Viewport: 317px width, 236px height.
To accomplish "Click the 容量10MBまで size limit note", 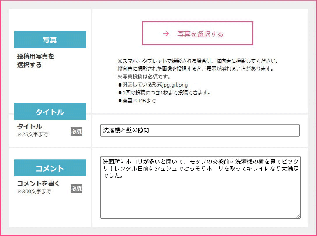I will (137, 101).
